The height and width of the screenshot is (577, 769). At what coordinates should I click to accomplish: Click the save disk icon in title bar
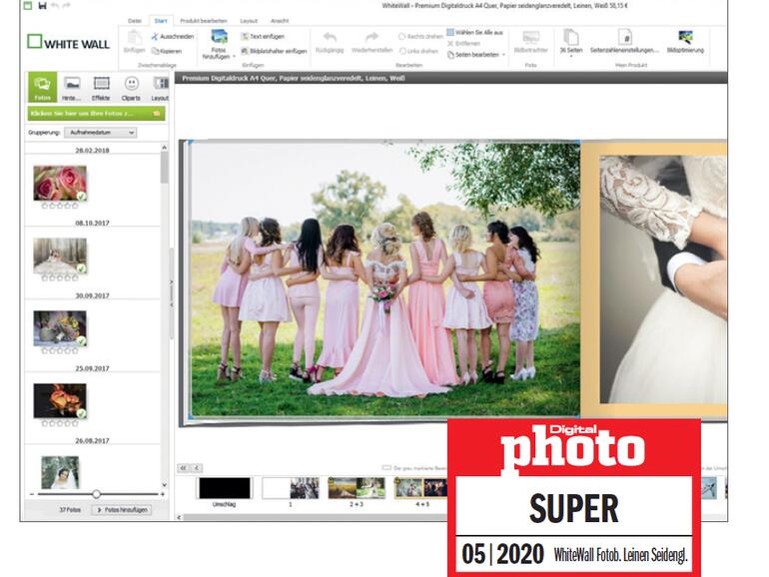[x=42, y=6]
